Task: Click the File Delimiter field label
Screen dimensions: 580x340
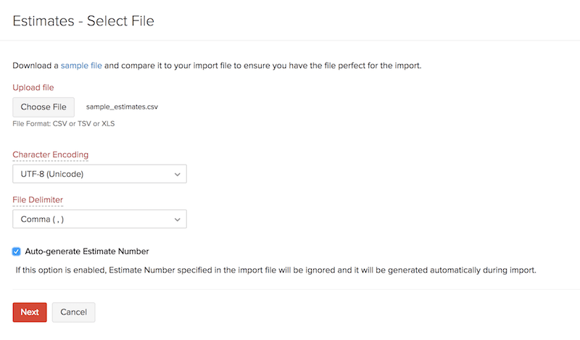Action: [x=38, y=199]
